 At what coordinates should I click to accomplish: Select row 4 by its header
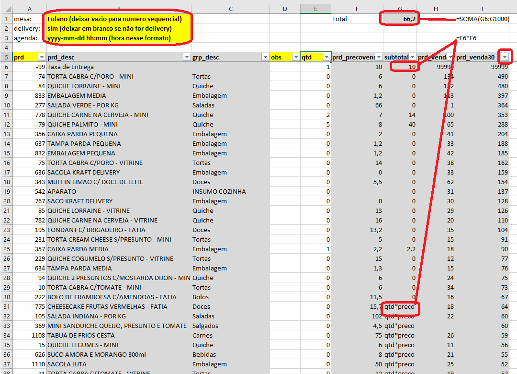pyautogui.click(x=6, y=47)
